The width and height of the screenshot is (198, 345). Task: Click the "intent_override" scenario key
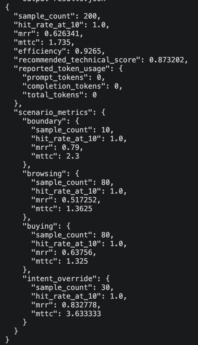coord(62,279)
